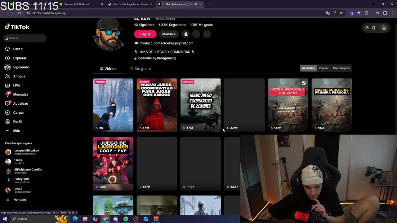Screen dimensions: 397x223
Task: Click the Buscar search field in TikTok
Action: [25, 38]
